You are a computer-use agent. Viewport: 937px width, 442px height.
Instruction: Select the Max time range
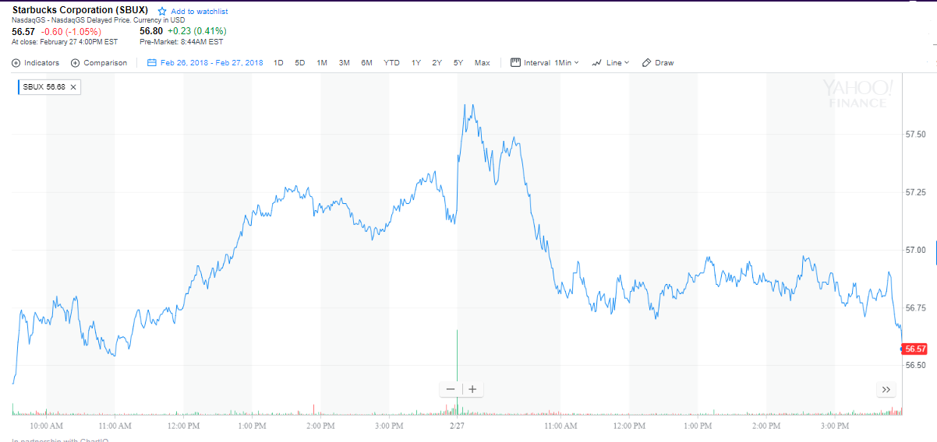pyautogui.click(x=482, y=63)
